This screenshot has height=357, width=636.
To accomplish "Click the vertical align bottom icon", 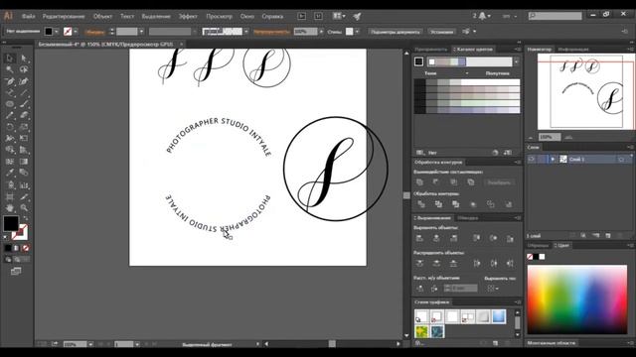I will [x=510, y=238].
